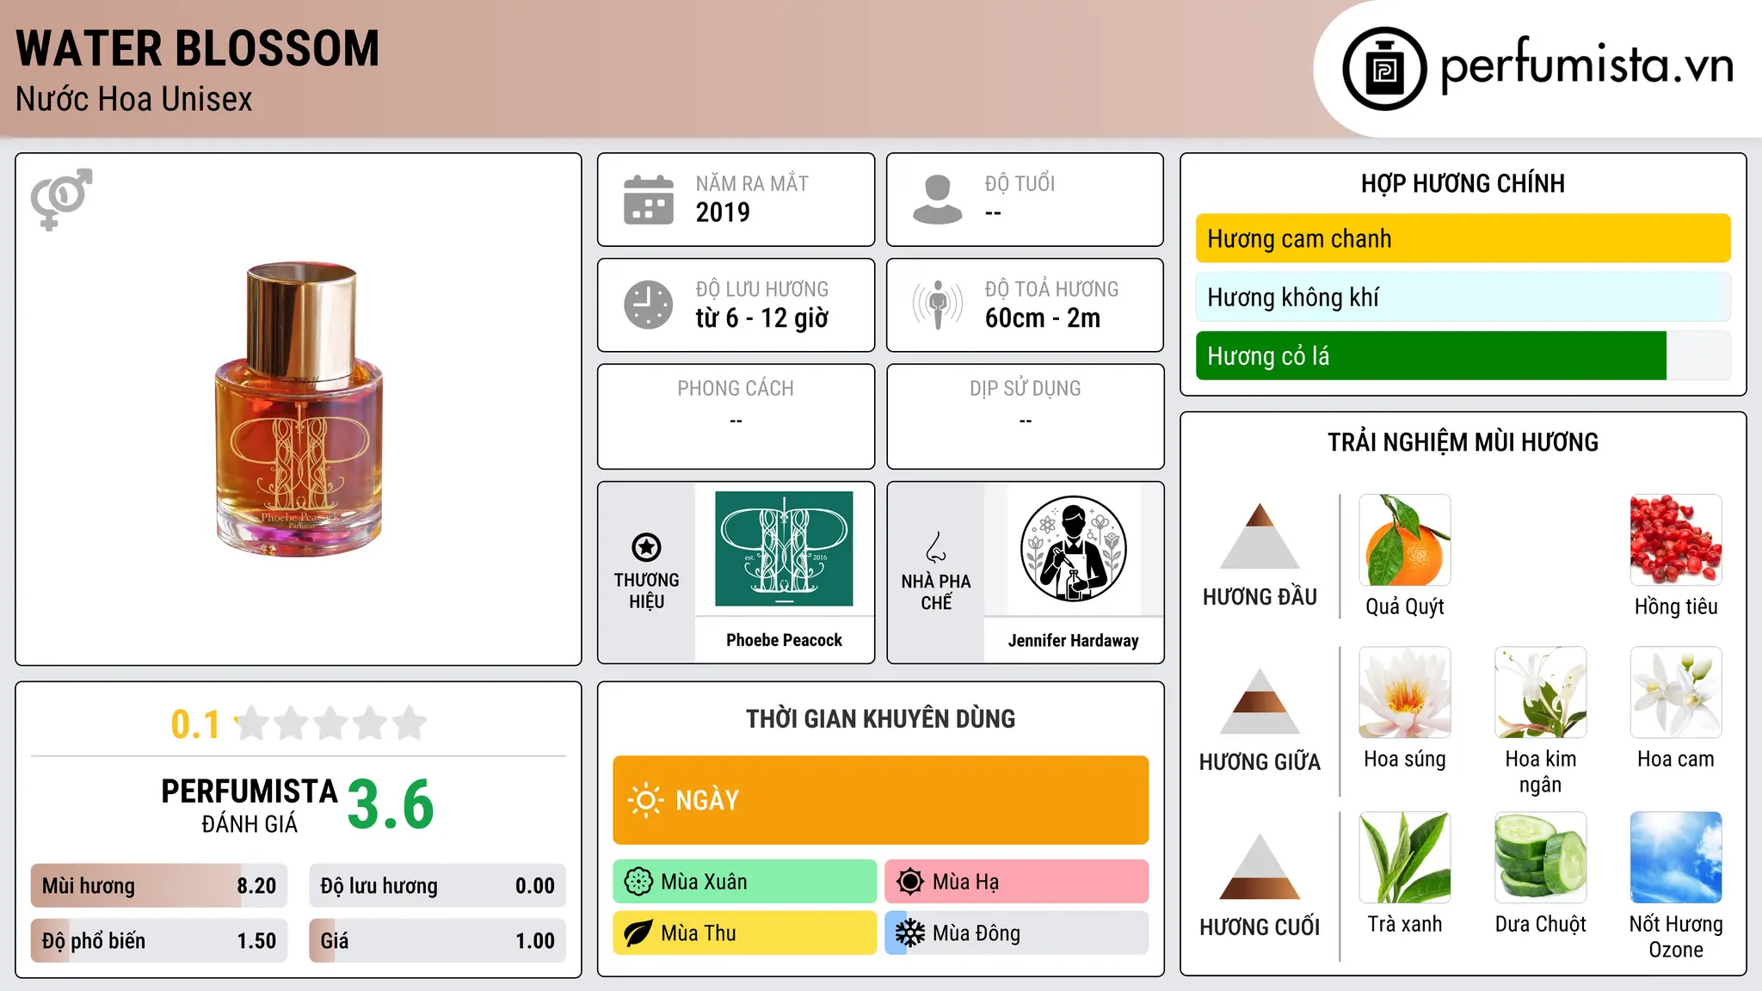Click the Mùa Xuân season label
This screenshot has height=991, width=1762.
[704, 882]
